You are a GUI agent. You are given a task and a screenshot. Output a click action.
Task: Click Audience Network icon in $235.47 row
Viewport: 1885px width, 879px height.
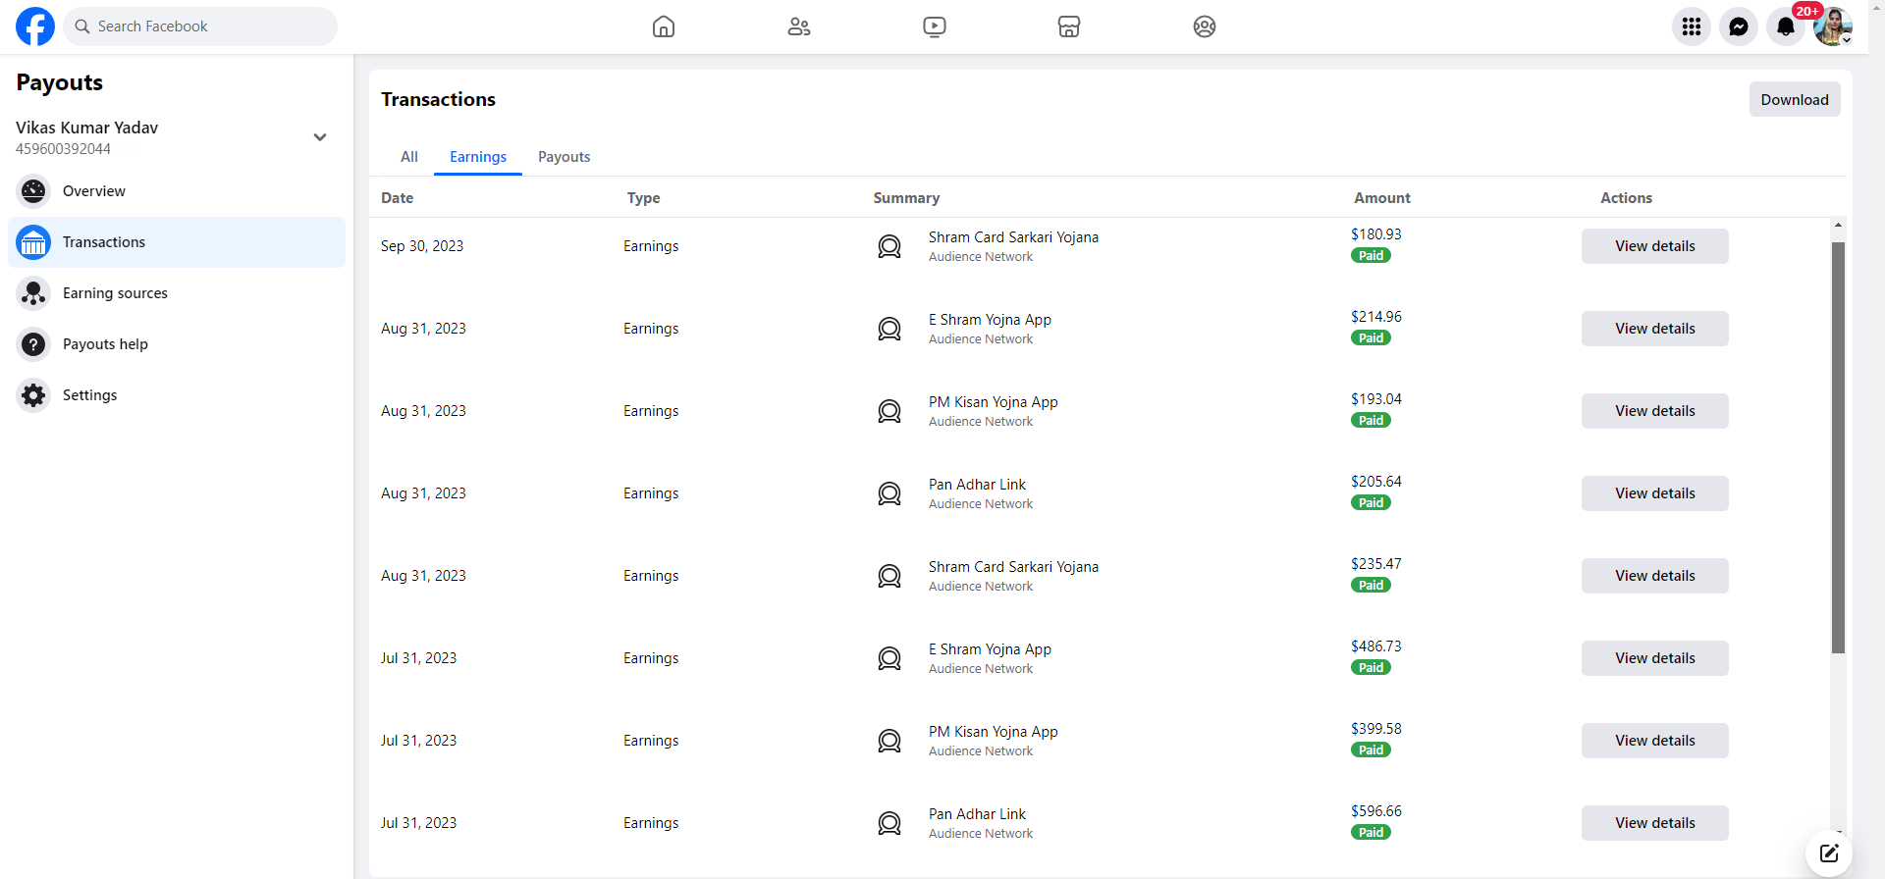889,576
